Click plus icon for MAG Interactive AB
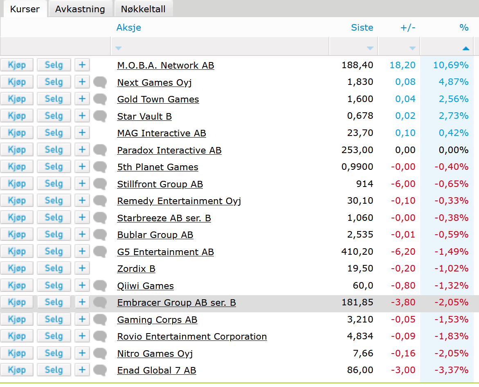Viewport: 479px width, 387px height. [x=82, y=133]
